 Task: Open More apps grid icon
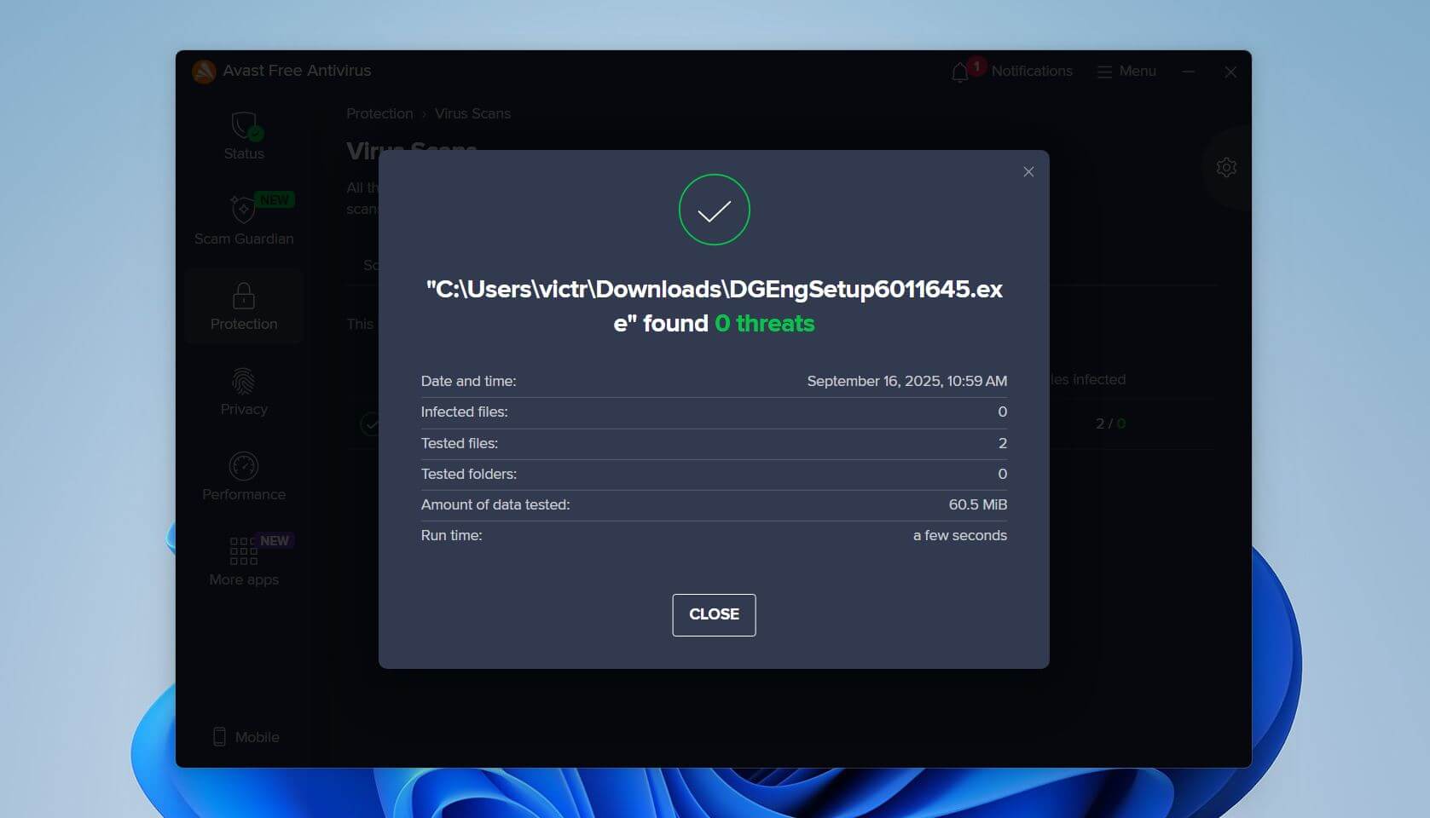(244, 550)
